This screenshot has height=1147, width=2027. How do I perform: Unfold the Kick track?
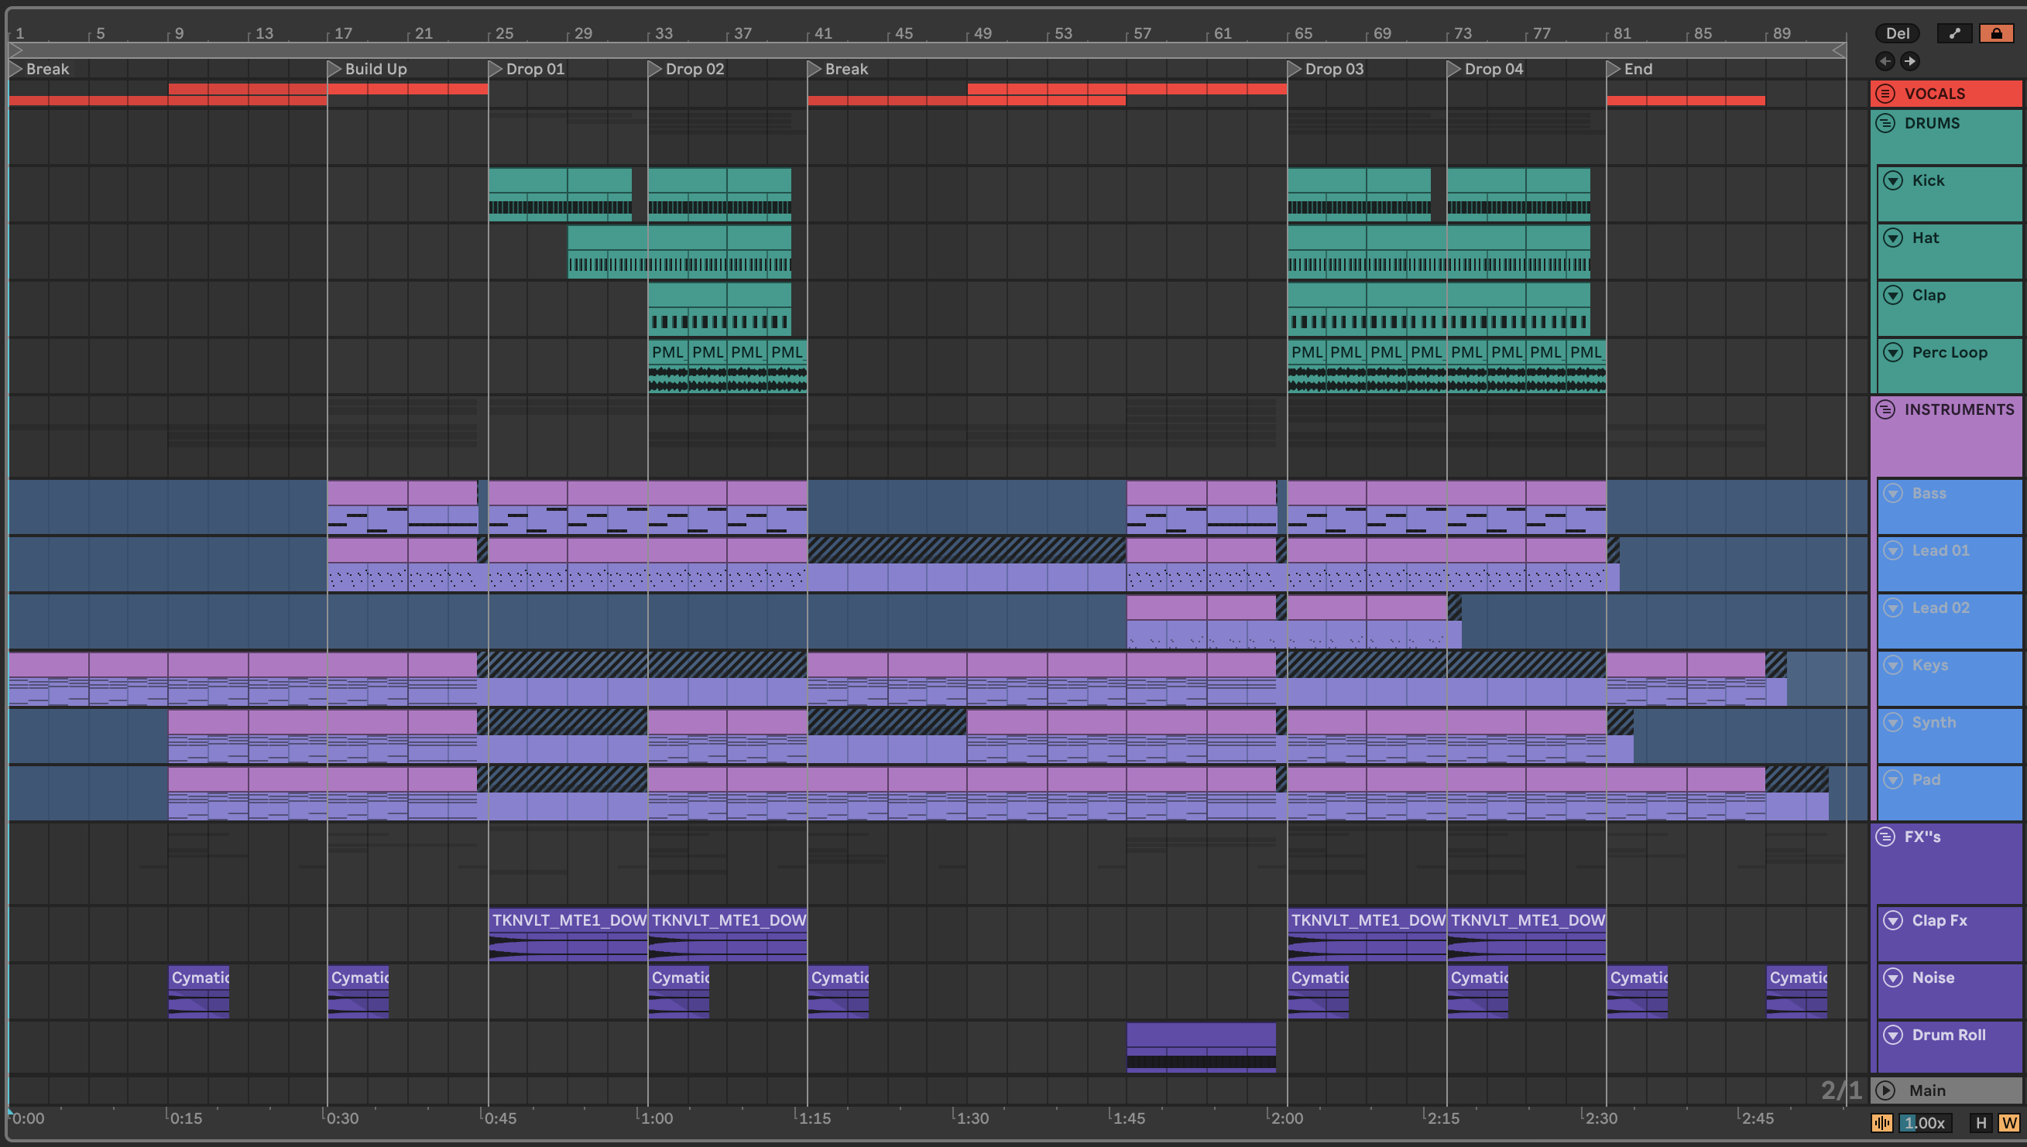pyautogui.click(x=1893, y=180)
